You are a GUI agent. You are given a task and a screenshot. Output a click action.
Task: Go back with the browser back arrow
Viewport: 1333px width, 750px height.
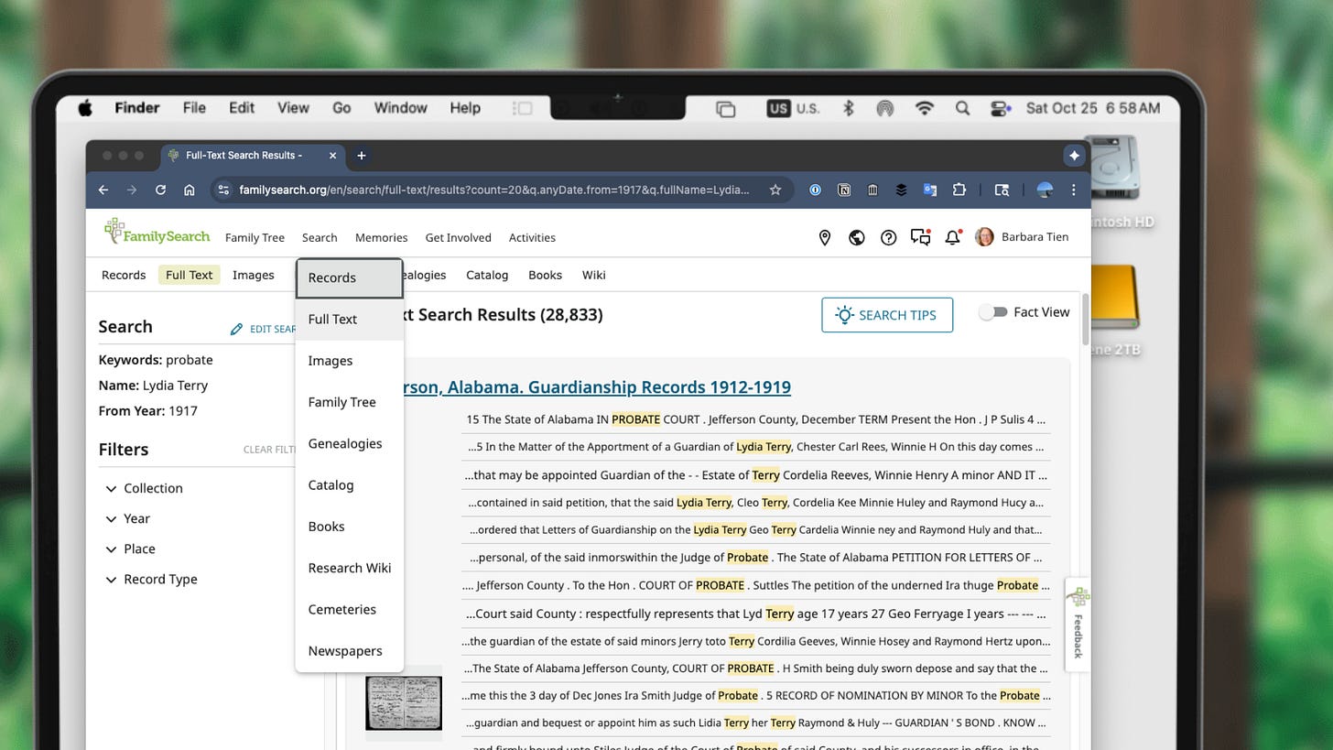[103, 190]
